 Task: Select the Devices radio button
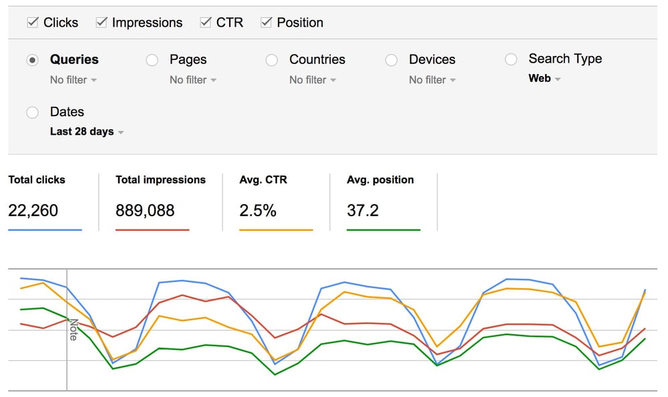(x=391, y=60)
